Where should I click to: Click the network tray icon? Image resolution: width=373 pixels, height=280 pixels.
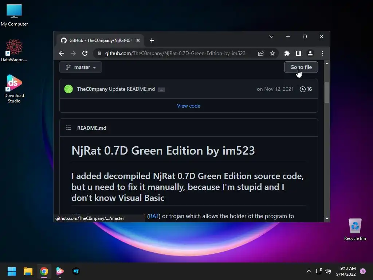point(319,271)
